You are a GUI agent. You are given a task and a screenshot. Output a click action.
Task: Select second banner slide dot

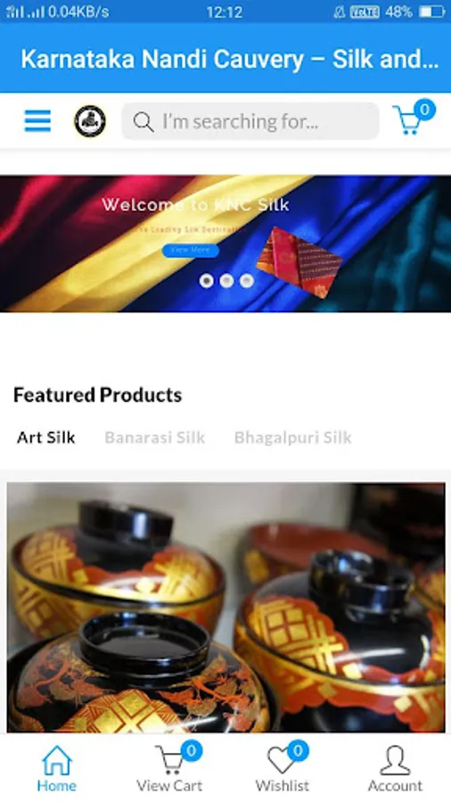click(x=226, y=281)
